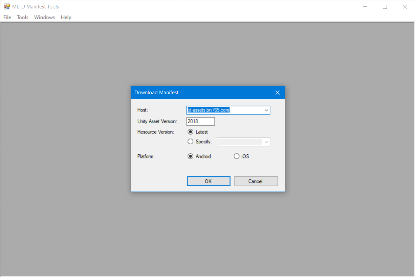Screen dimensions: 415x277
Task: Click the 'Download Manifest' title bar text
Action: (156, 93)
